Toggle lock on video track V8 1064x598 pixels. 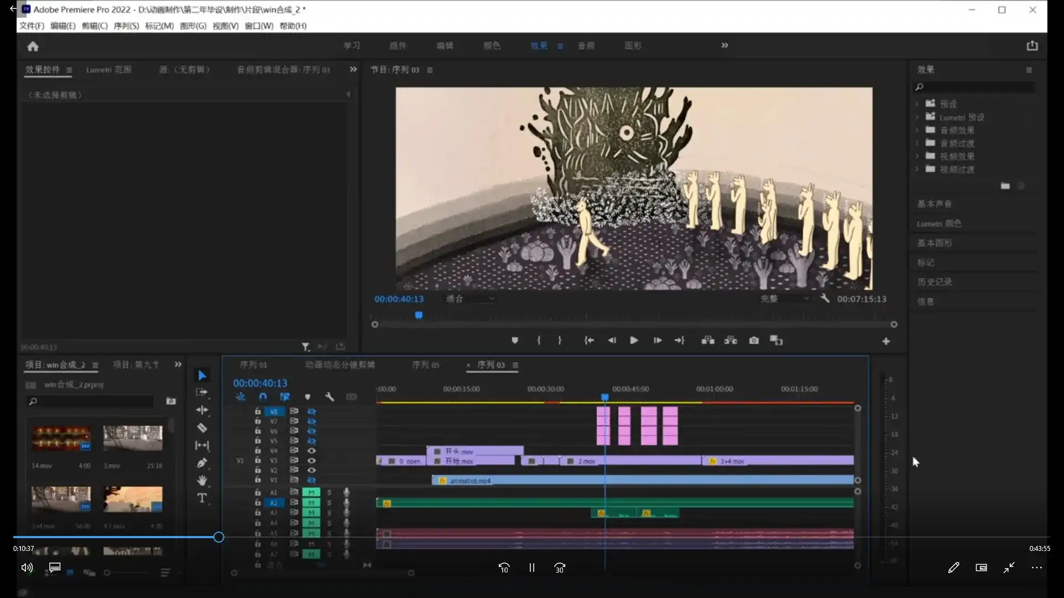258,411
